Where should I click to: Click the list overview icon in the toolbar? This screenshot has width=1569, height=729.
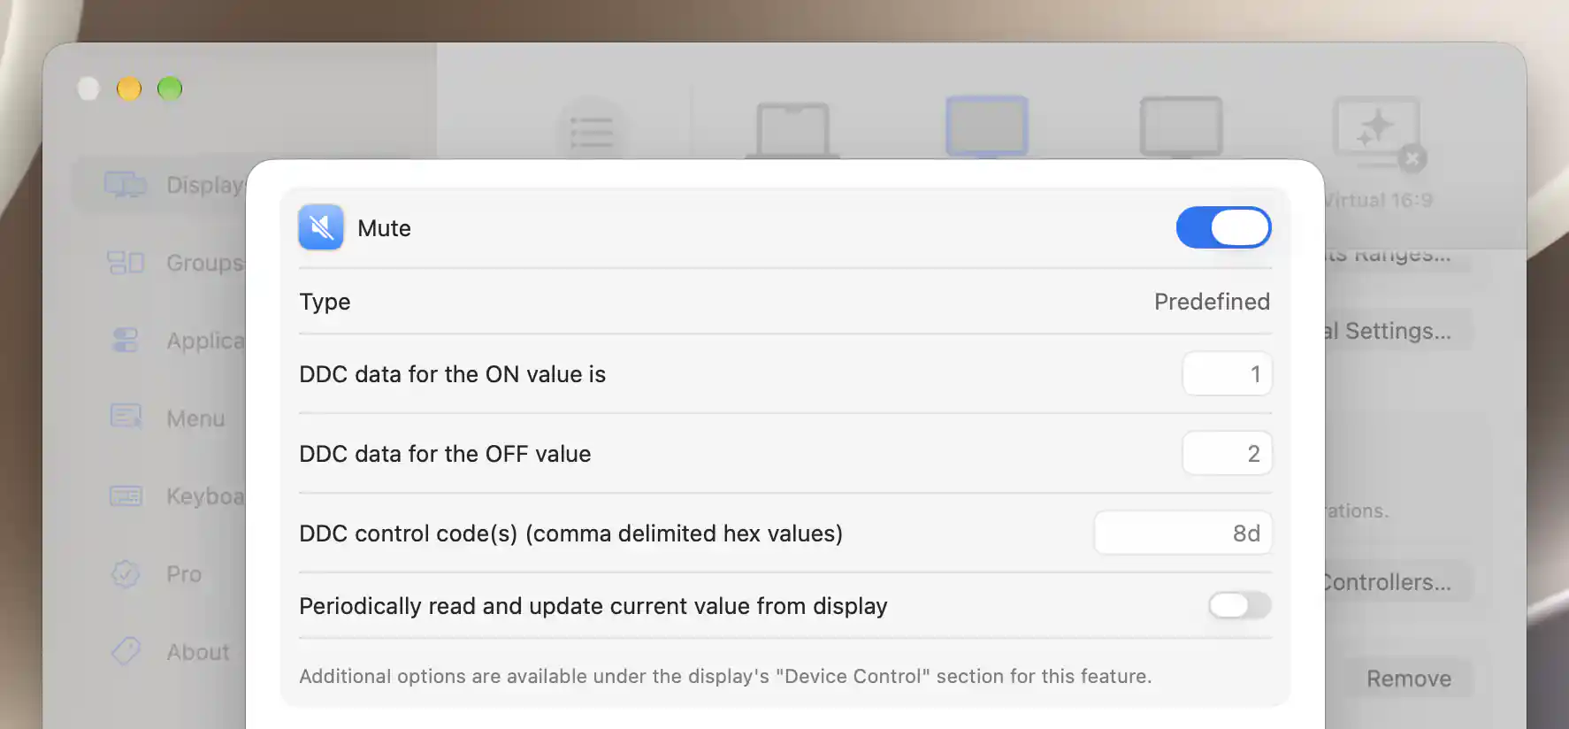pyautogui.click(x=592, y=131)
